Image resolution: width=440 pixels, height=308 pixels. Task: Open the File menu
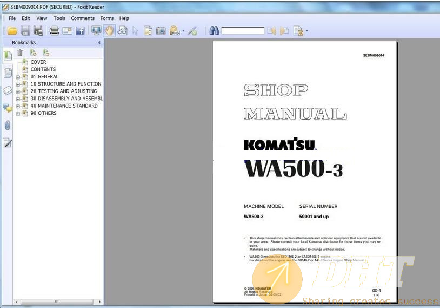(x=12, y=18)
